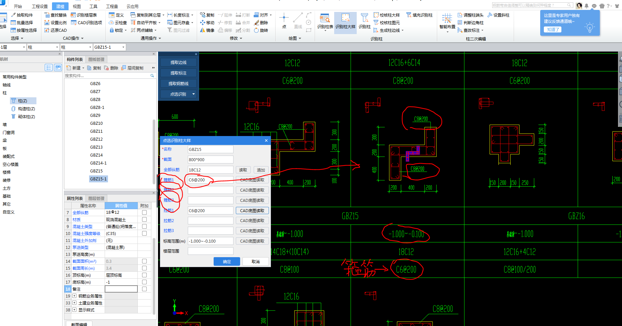Click 读取 button beside 全部纵筋
The image size is (622, 326).
pyautogui.click(x=243, y=170)
